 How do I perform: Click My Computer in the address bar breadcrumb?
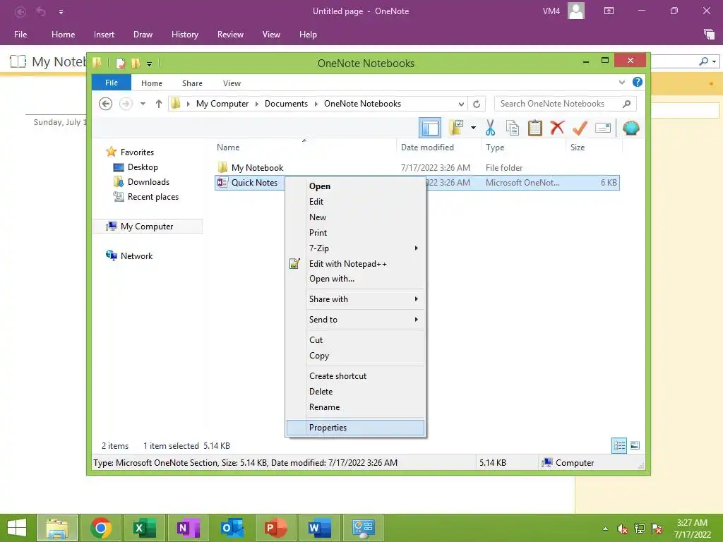point(222,104)
